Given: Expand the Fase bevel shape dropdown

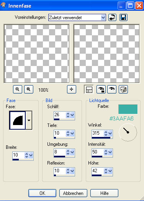Looking at the screenshot, I should pos(29,120).
